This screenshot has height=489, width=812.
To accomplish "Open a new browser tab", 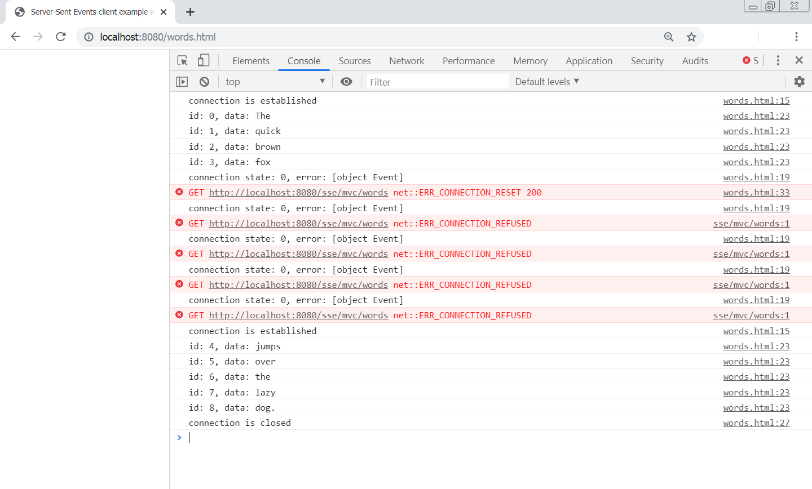I will click(x=190, y=12).
